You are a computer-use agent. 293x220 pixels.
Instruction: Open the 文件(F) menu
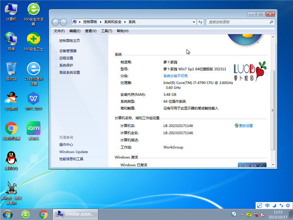click(59, 31)
